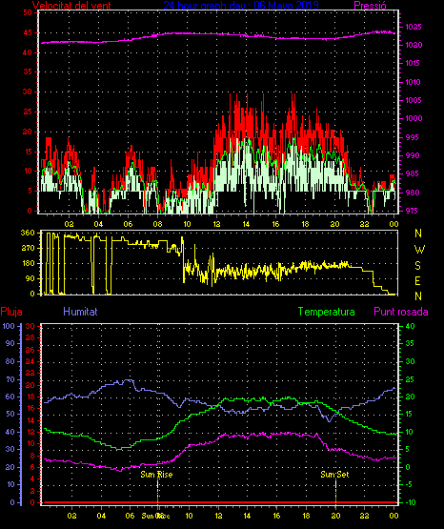Click the "Velocitat del vent" title
Image resolution: width=444 pixels, height=529 pixels.
[71, 6]
